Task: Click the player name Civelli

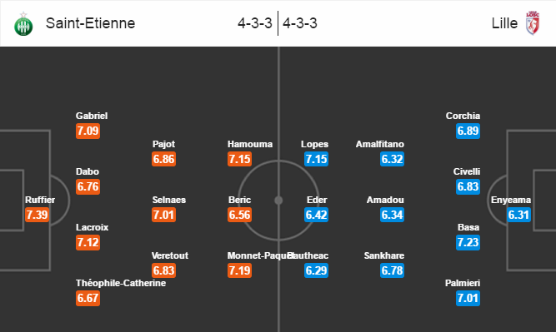Action: point(467,171)
